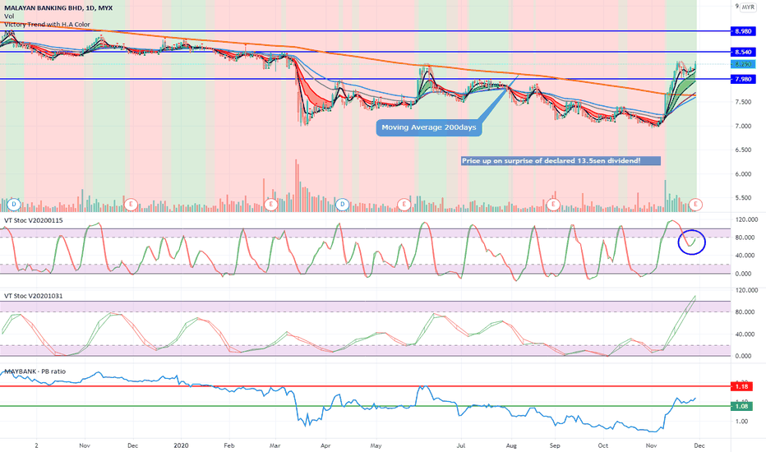This screenshot has height=452, width=766.
Task: Click the Jul label on time axis
Action: tap(461, 445)
